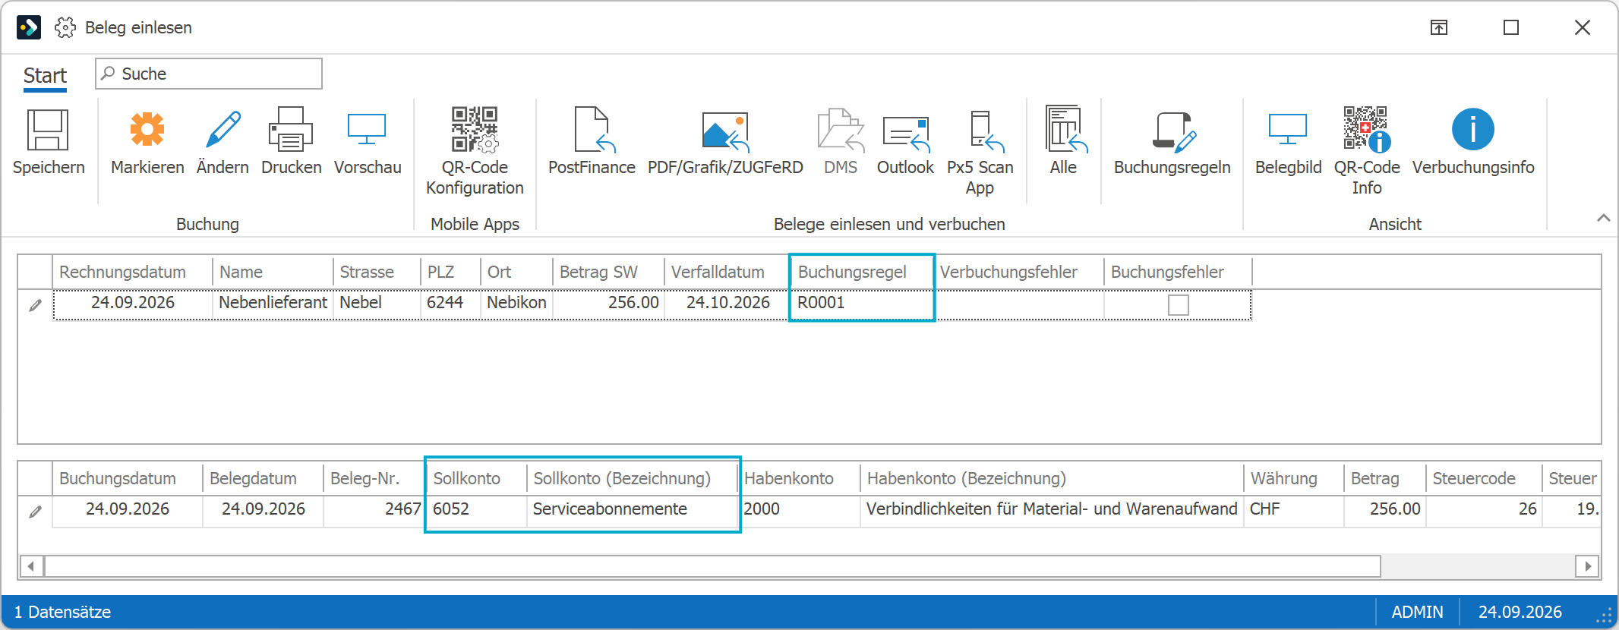The width and height of the screenshot is (1619, 630).
Task: Click the 2000 Habenkonto cell
Action: (x=799, y=509)
